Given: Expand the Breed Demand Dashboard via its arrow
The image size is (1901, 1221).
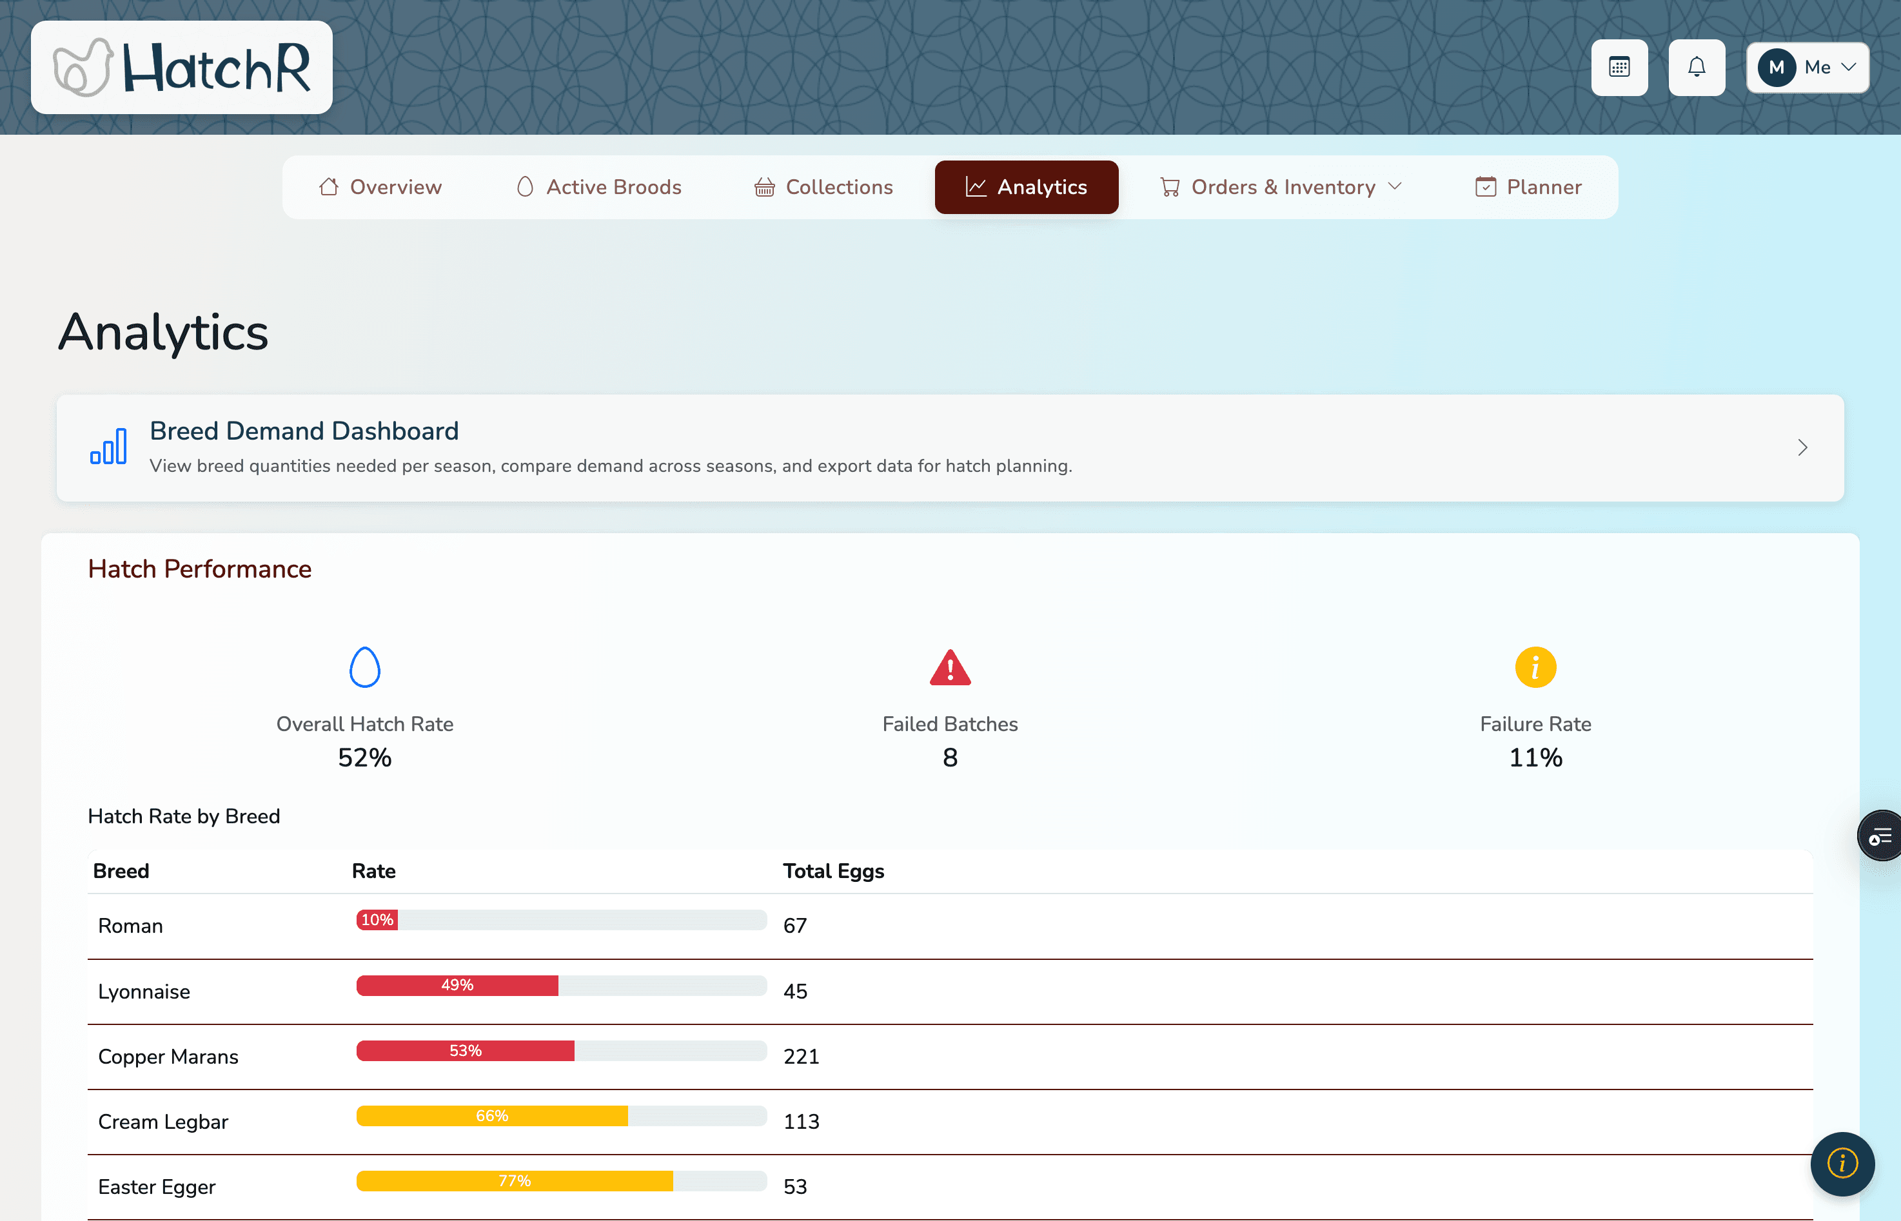Looking at the screenshot, I should point(1802,448).
